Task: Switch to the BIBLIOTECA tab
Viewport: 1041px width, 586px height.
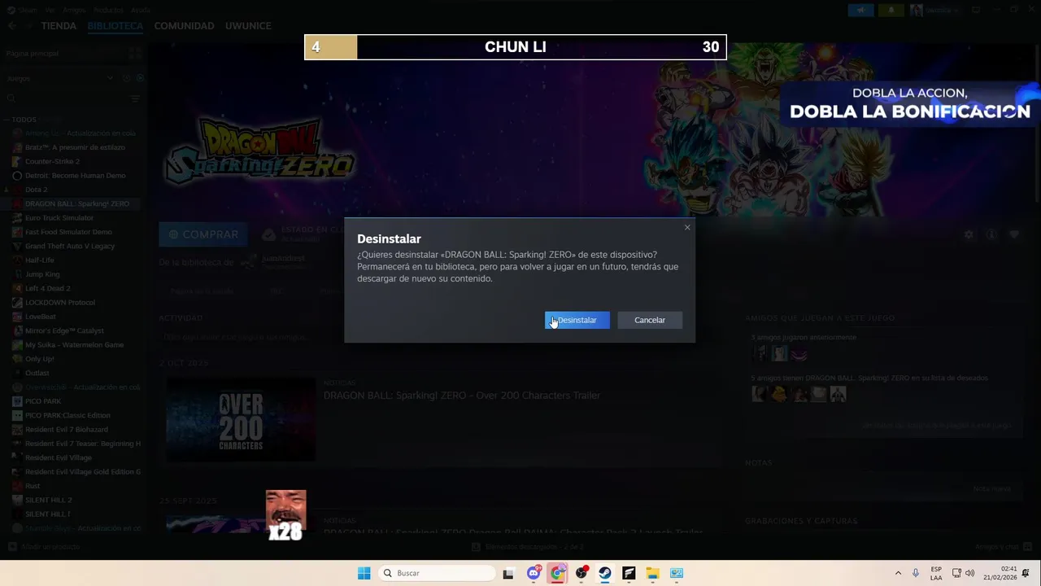Action: click(x=115, y=26)
